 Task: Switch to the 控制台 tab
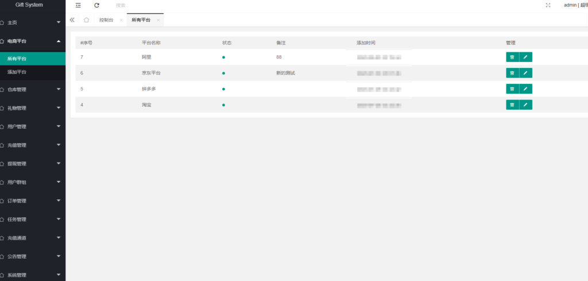point(106,20)
